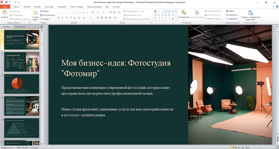Open the Показ слайдов ribbon tab
Screen dimensions: 279x149
click(x=76, y=7)
